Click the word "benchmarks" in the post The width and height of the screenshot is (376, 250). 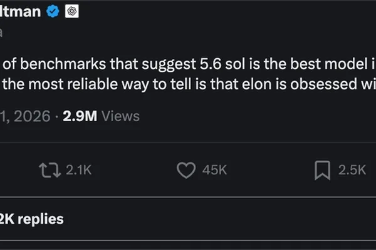coord(63,64)
